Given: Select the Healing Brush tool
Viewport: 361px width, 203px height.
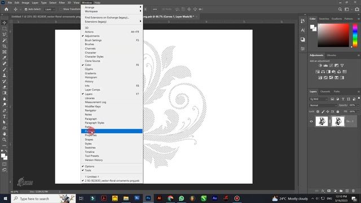Looking at the screenshot, I should (5, 64).
